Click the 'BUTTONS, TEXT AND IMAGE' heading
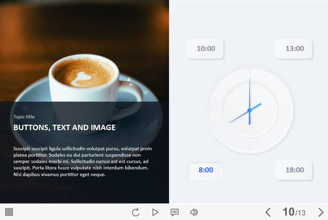Viewport: 328px width, 220px height. tap(64, 127)
